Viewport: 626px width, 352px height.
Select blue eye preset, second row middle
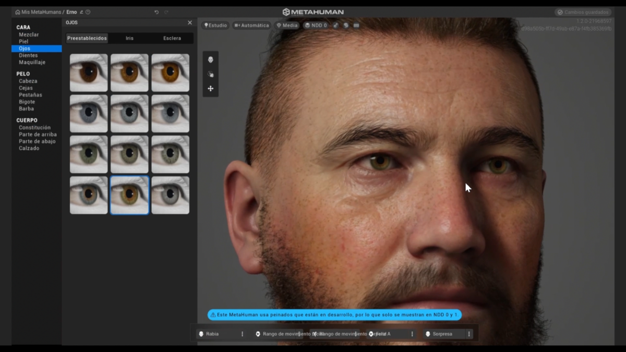(x=129, y=113)
